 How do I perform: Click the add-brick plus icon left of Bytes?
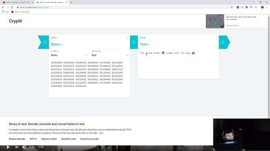click(45, 42)
